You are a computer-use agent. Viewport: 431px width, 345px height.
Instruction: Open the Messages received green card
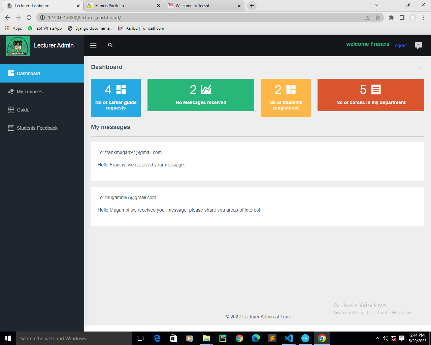click(201, 95)
